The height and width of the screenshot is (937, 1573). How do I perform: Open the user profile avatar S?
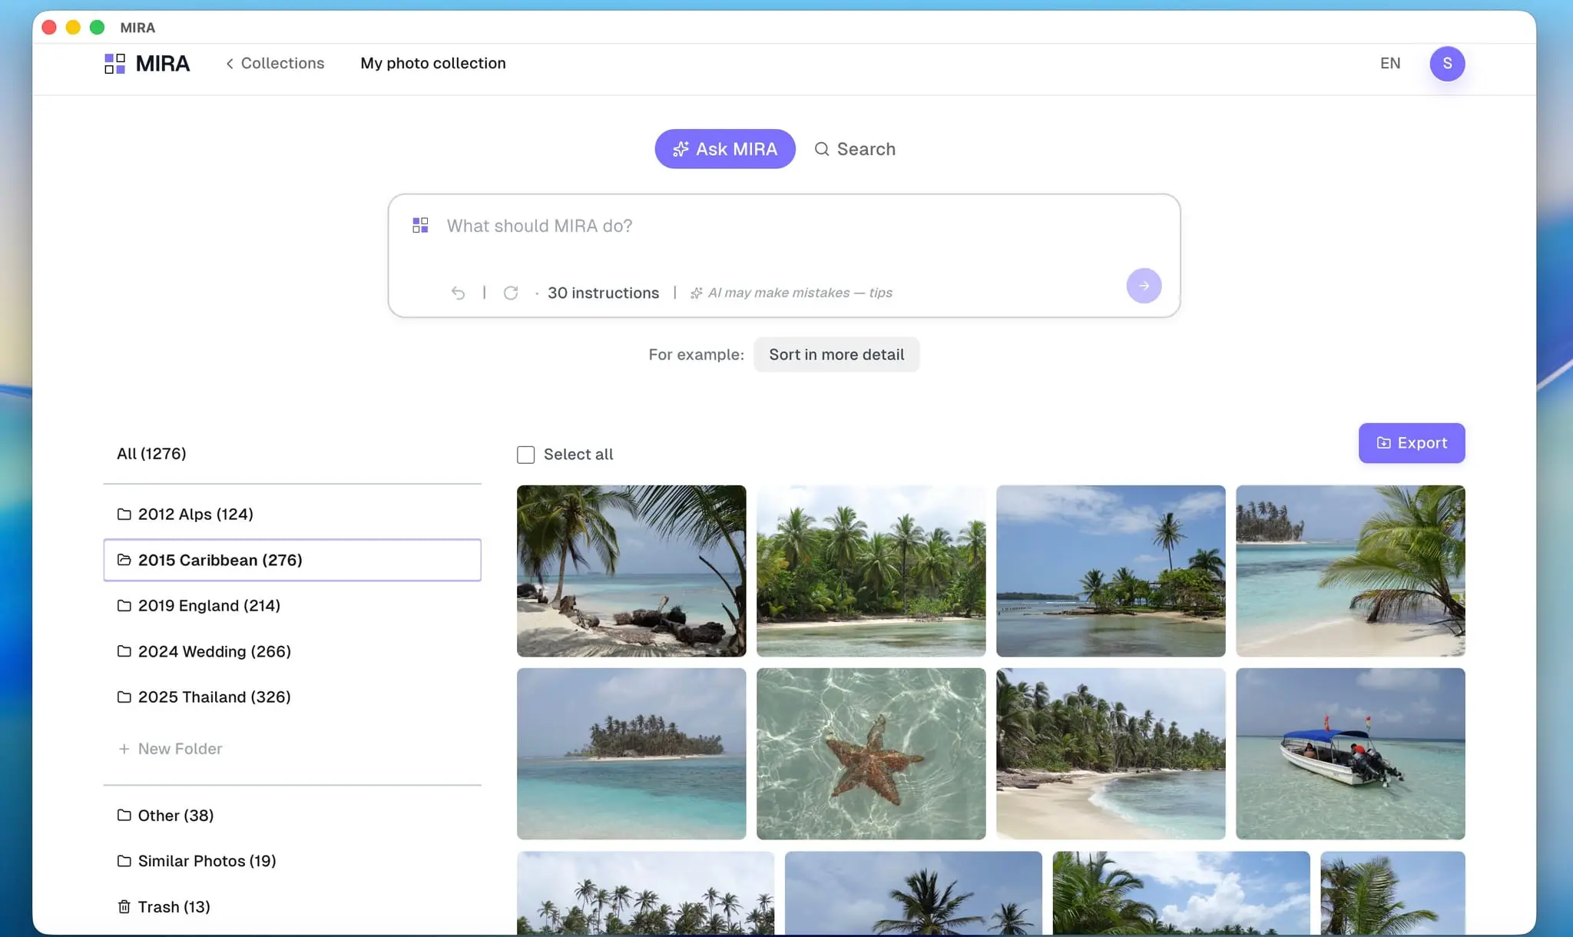coord(1447,63)
